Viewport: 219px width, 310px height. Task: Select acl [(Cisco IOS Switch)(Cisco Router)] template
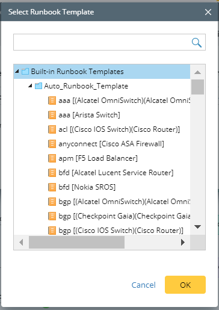coord(119,129)
